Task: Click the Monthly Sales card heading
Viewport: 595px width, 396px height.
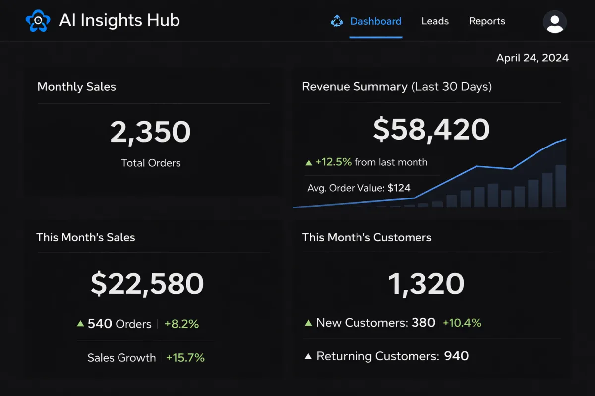Action: pyautogui.click(x=76, y=87)
